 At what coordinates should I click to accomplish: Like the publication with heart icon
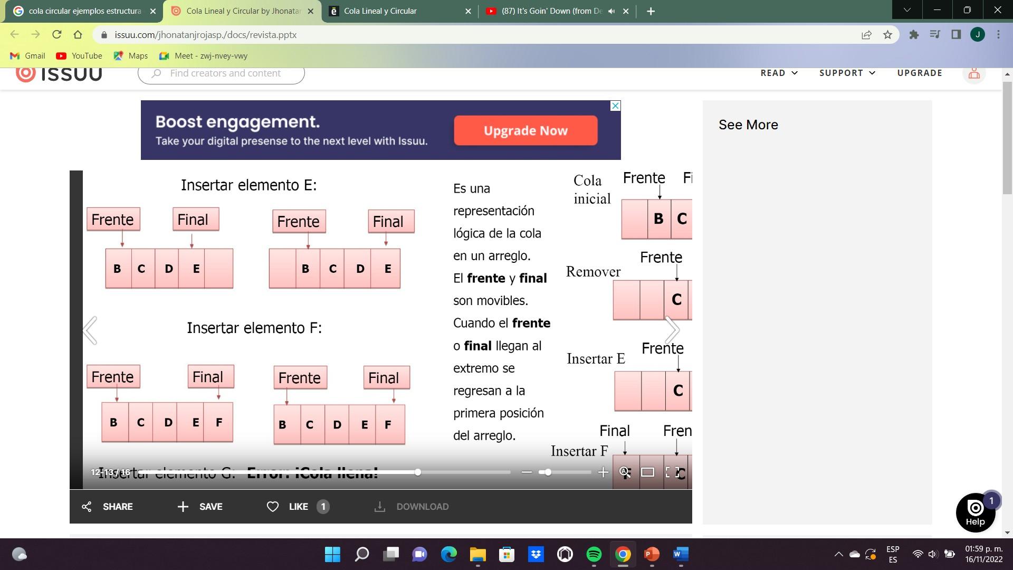click(273, 507)
